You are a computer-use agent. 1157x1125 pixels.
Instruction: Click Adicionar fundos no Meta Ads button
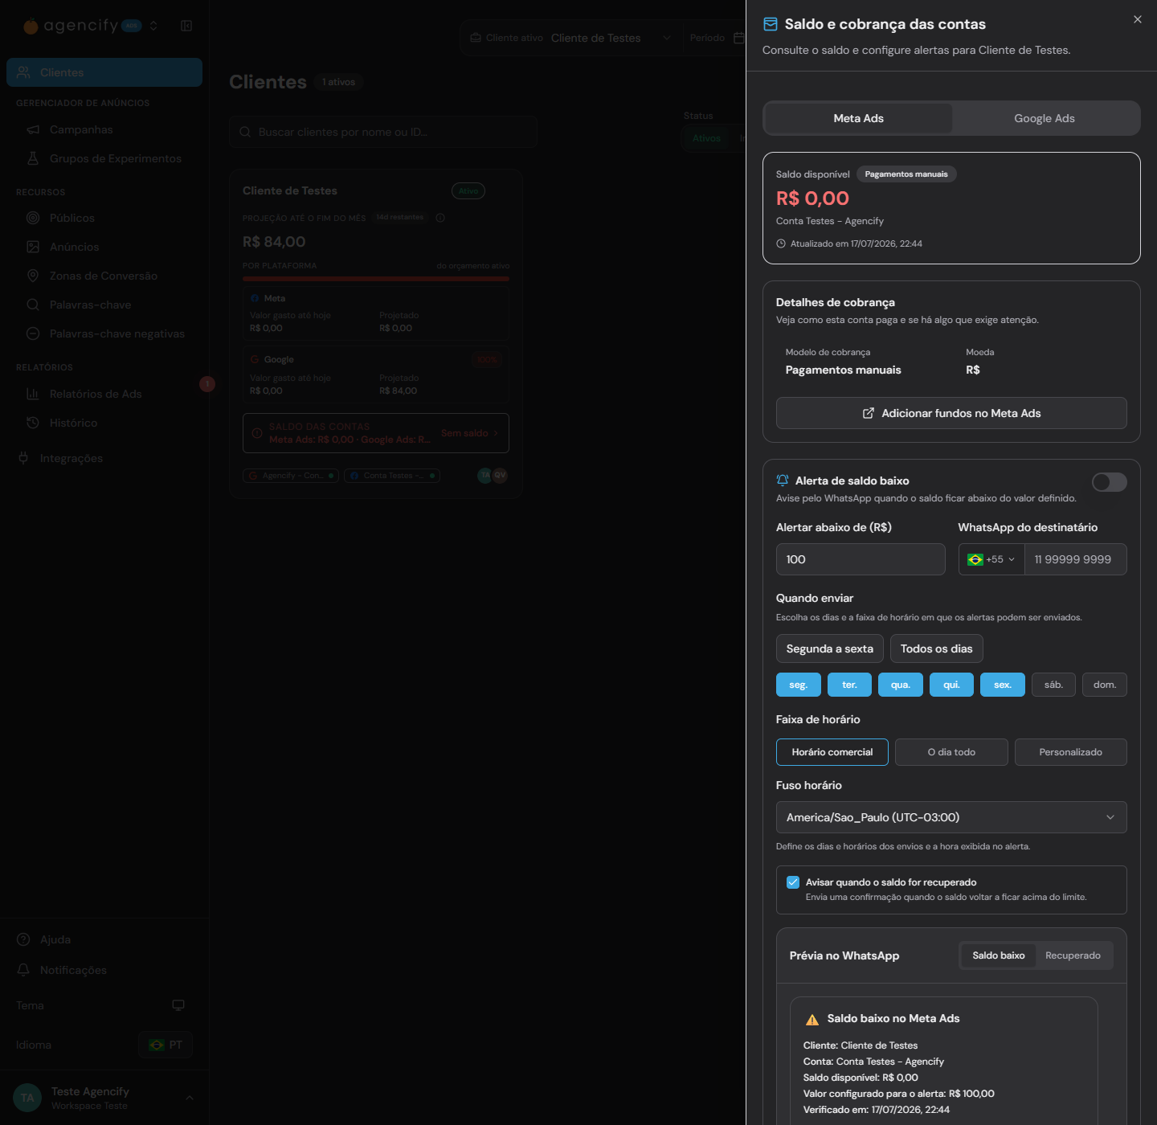pyautogui.click(x=951, y=413)
